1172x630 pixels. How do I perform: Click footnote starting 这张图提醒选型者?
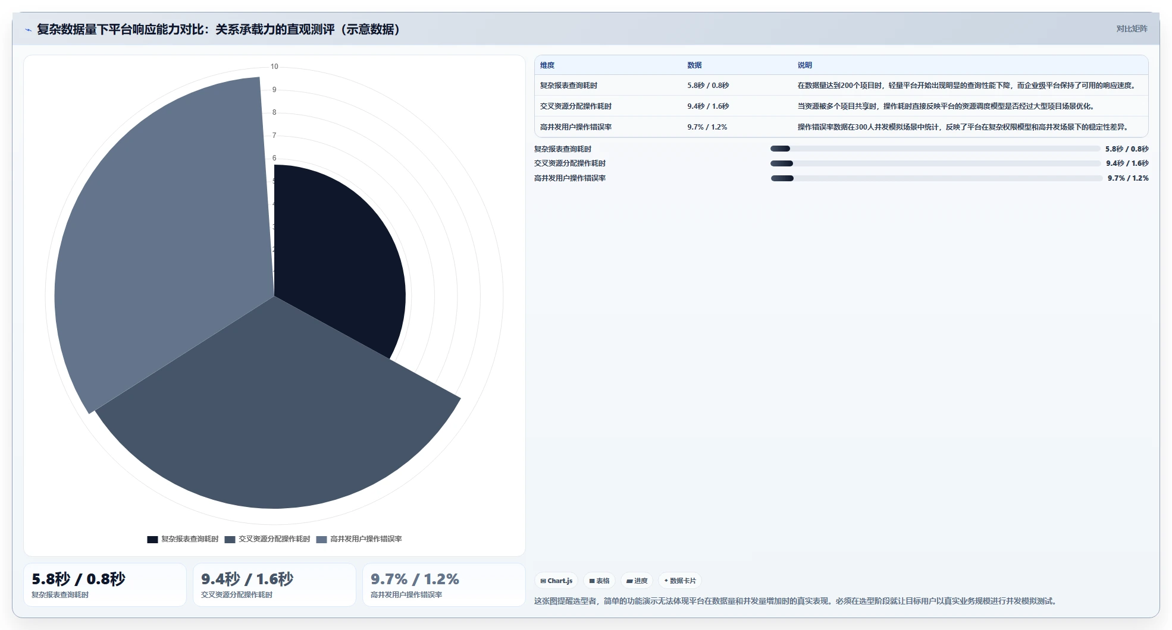point(797,601)
